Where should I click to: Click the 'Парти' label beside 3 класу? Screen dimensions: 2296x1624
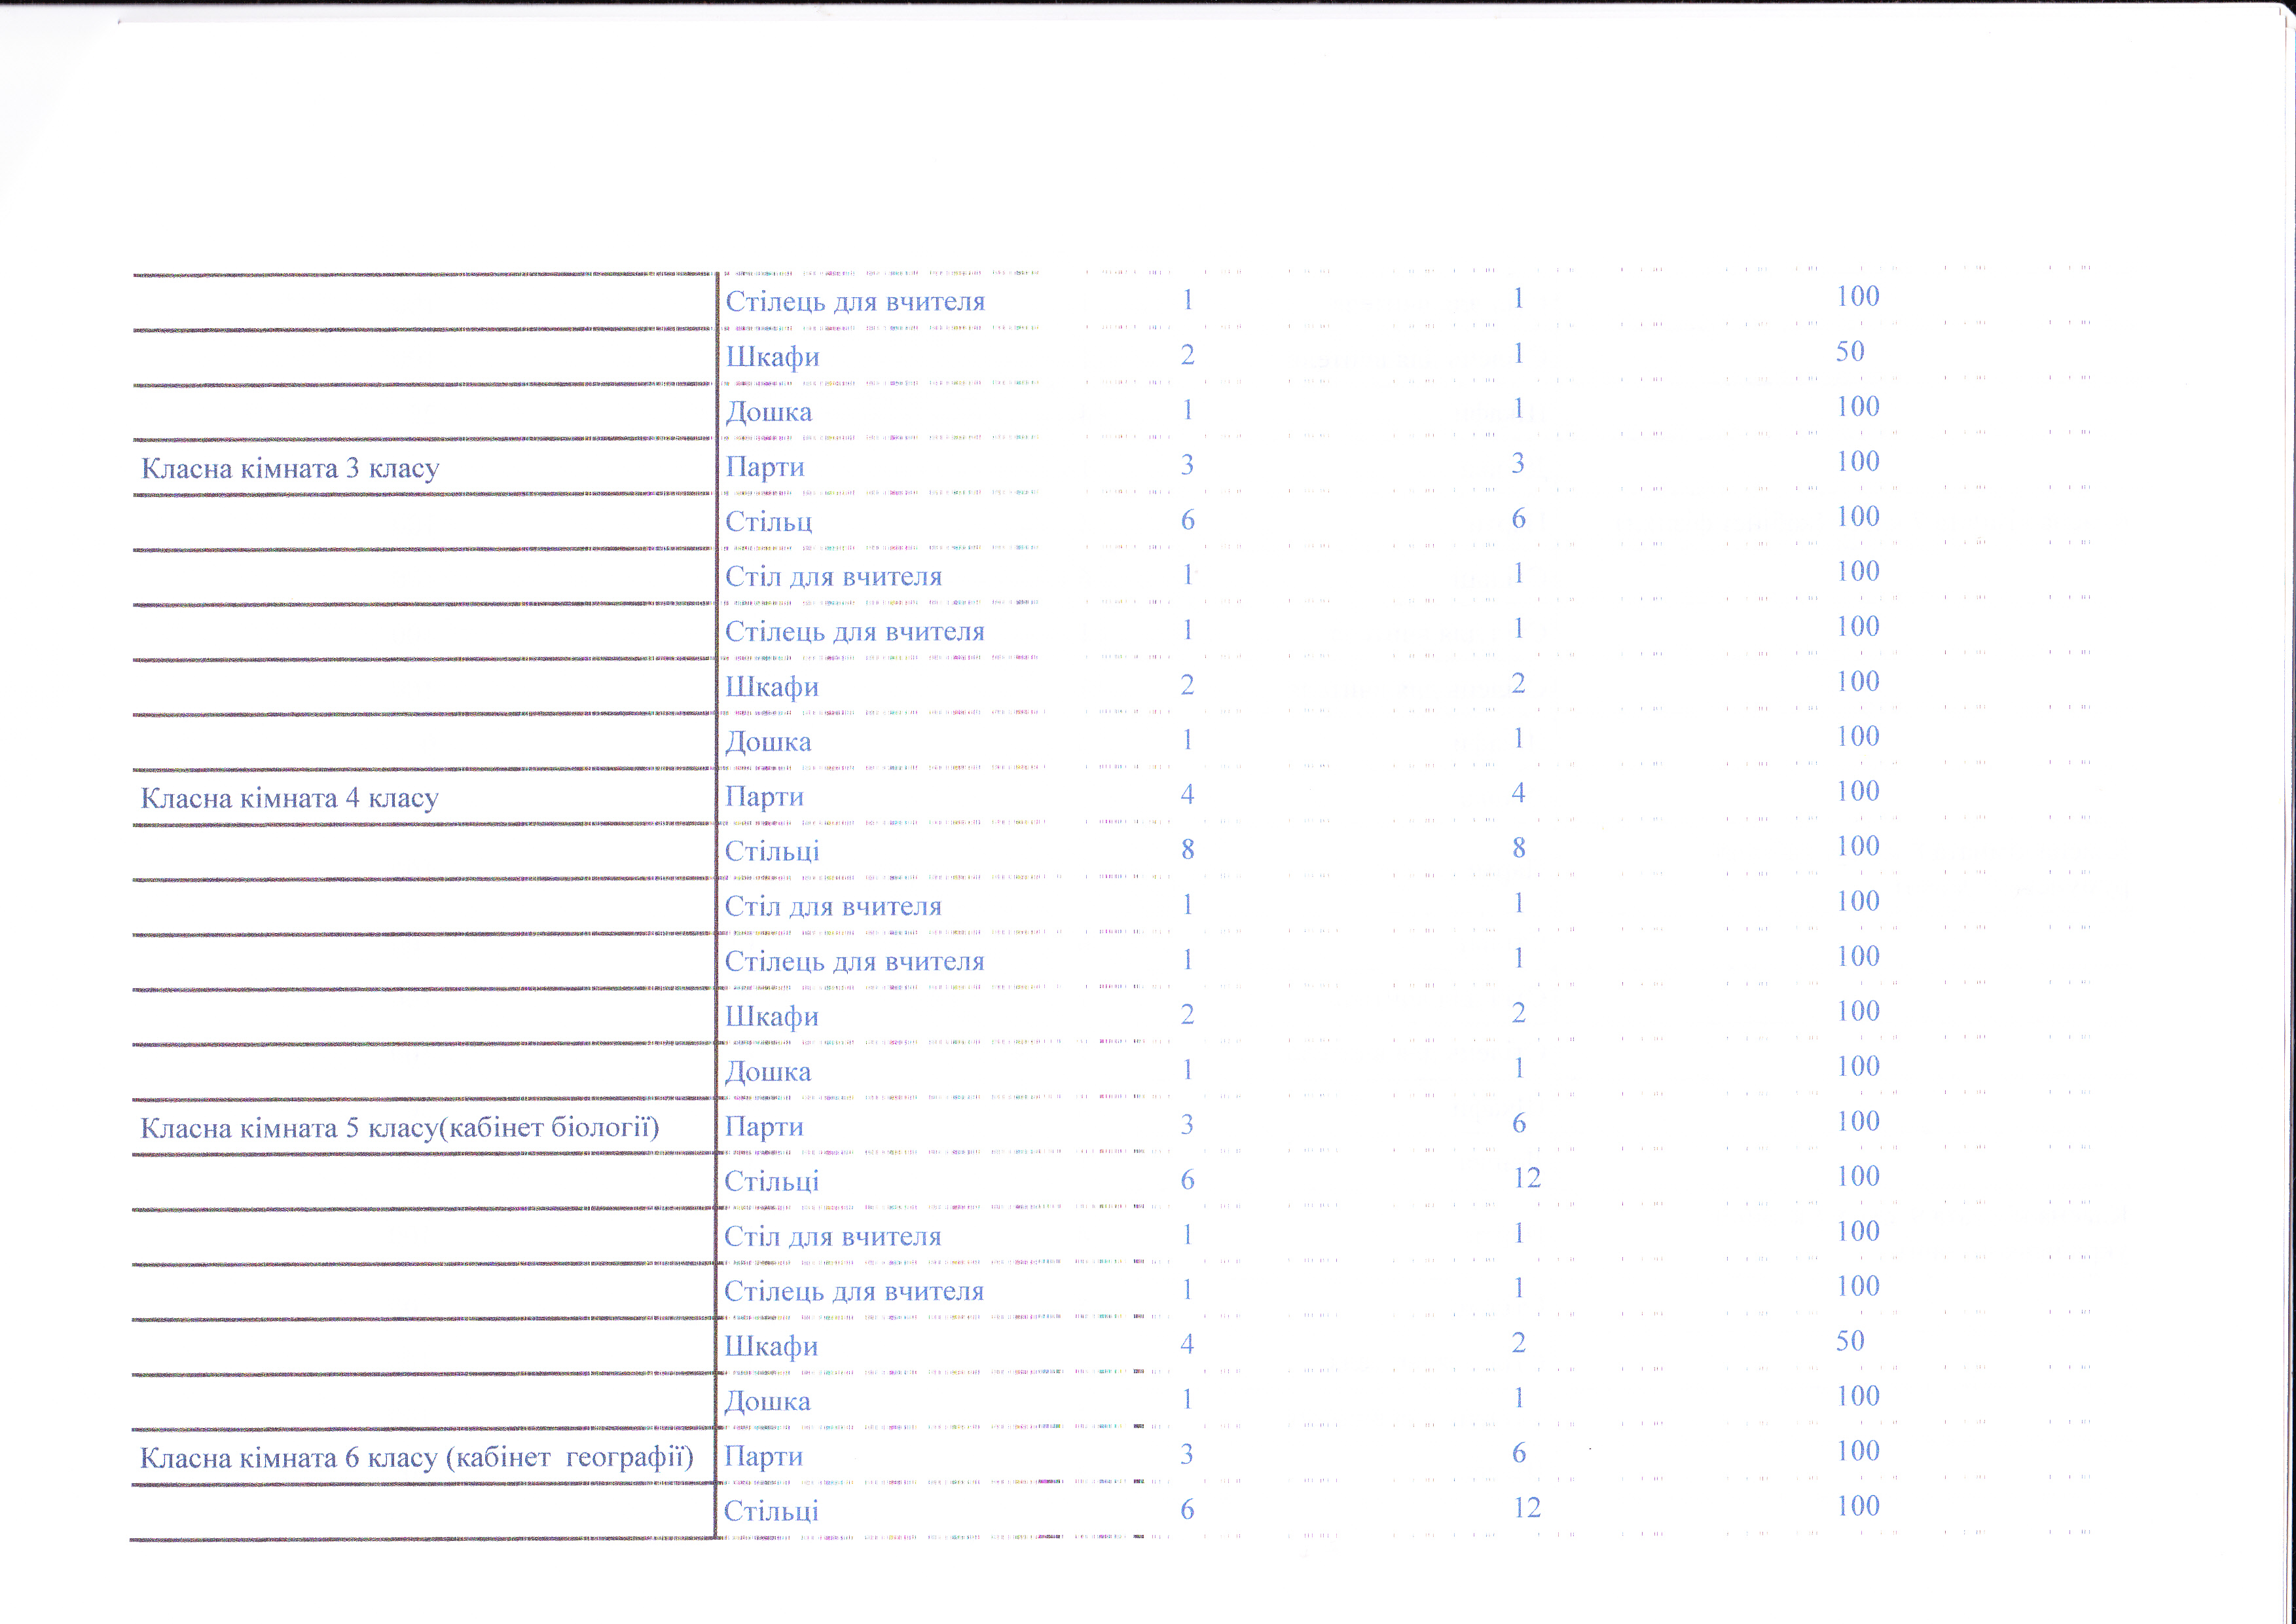tap(765, 467)
